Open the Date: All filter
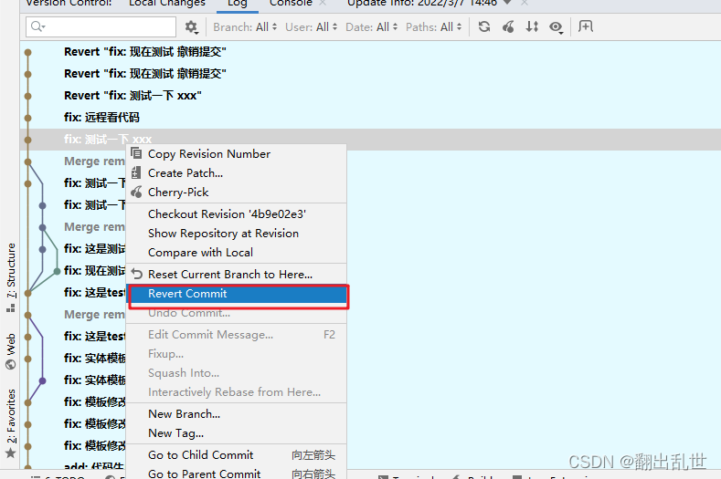Viewport: 721px width, 479px height. 372,27
